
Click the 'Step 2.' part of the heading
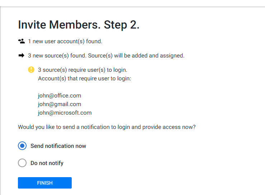(122, 25)
